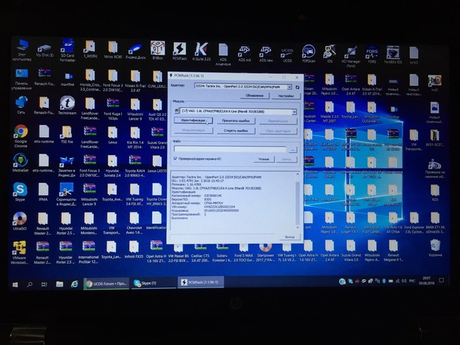This screenshot has width=460, height=345.
Task: Toggle the Проверка/корректировка КС checkbox
Action: (174, 158)
